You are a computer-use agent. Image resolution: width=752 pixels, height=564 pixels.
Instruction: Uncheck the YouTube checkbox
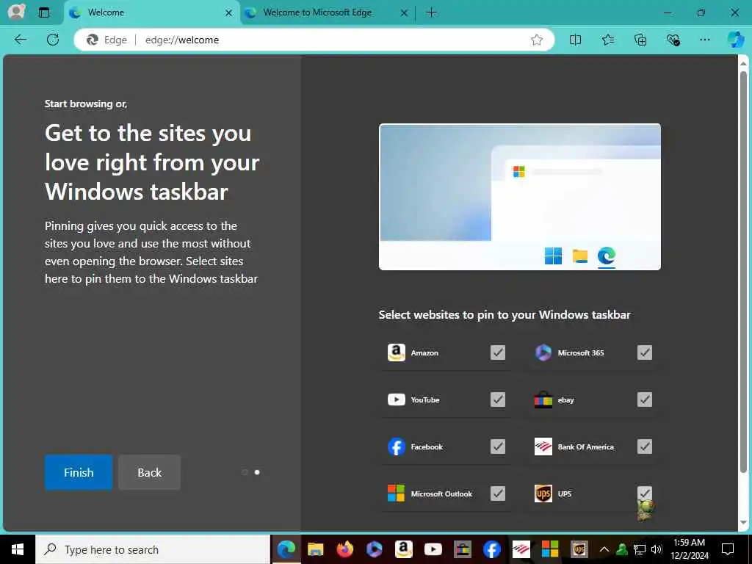pos(498,399)
